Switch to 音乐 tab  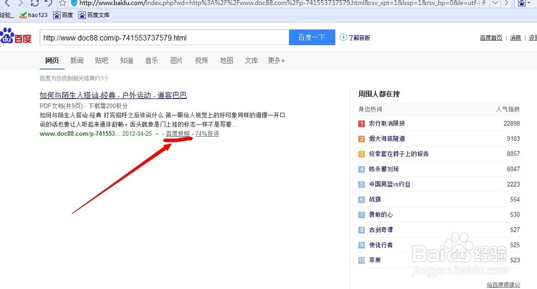152,61
